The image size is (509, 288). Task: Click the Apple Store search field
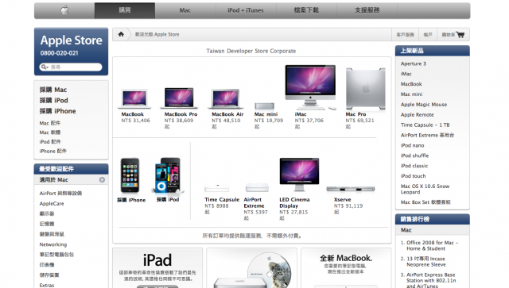click(71, 67)
